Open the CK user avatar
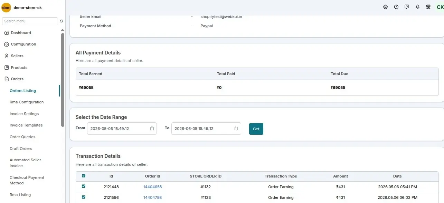444x203 pixels. coord(440,7)
